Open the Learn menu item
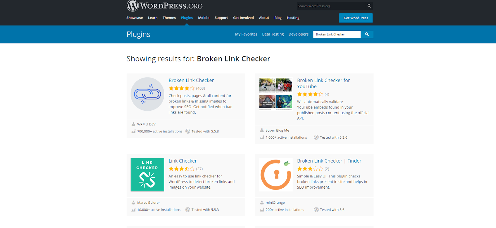This screenshot has height=228, width=496. [x=153, y=18]
